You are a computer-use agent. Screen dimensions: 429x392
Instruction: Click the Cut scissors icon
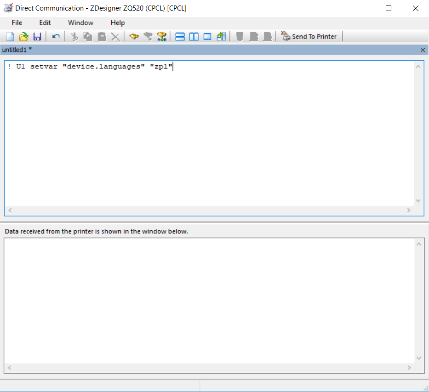point(74,36)
